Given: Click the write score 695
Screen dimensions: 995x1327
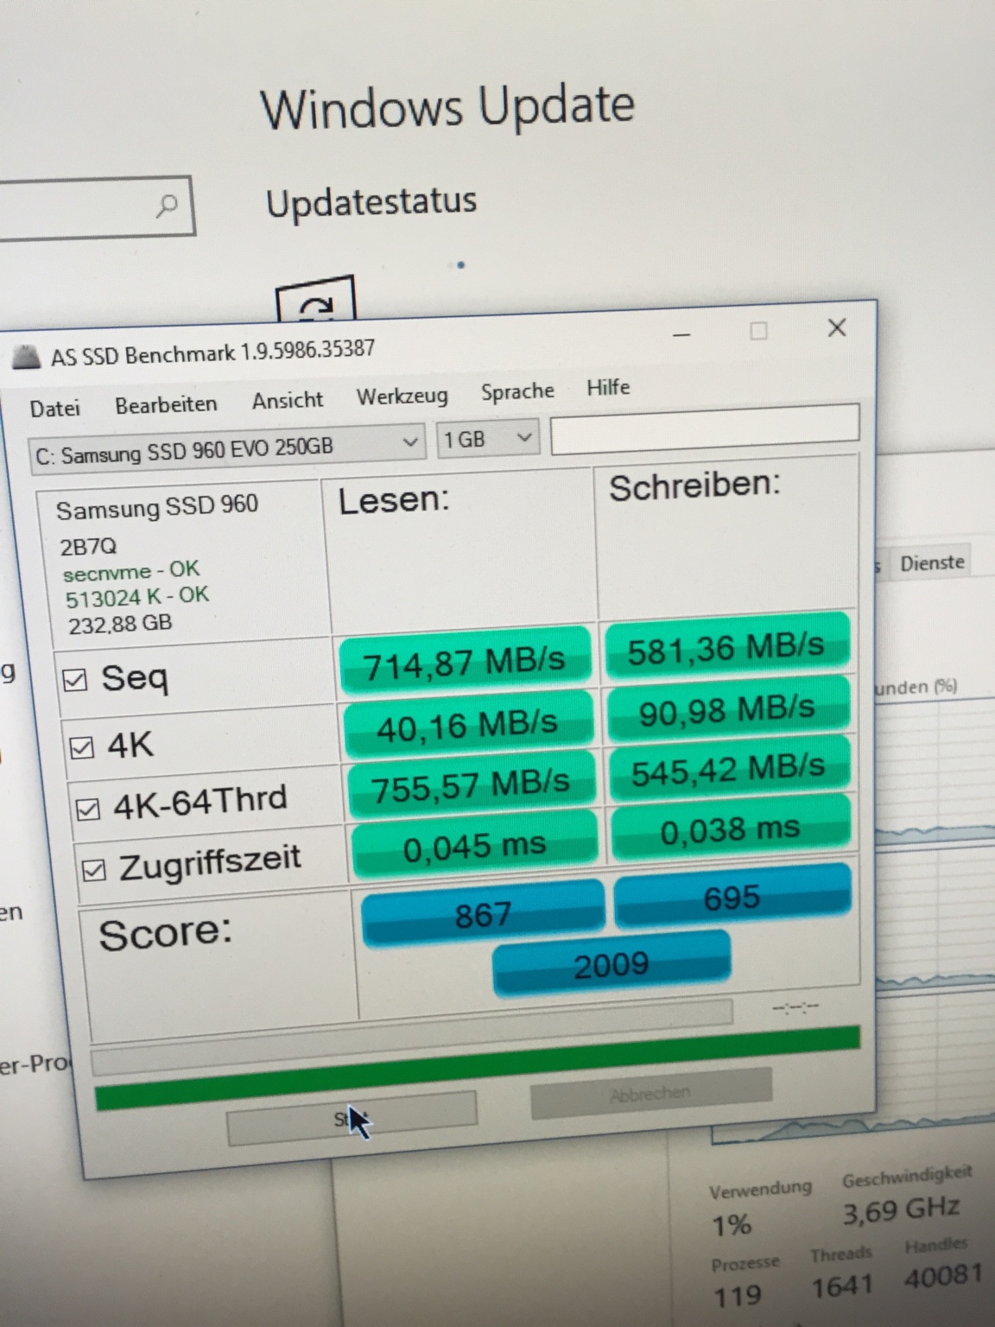Looking at the screenshot, I should pos(732,898).
